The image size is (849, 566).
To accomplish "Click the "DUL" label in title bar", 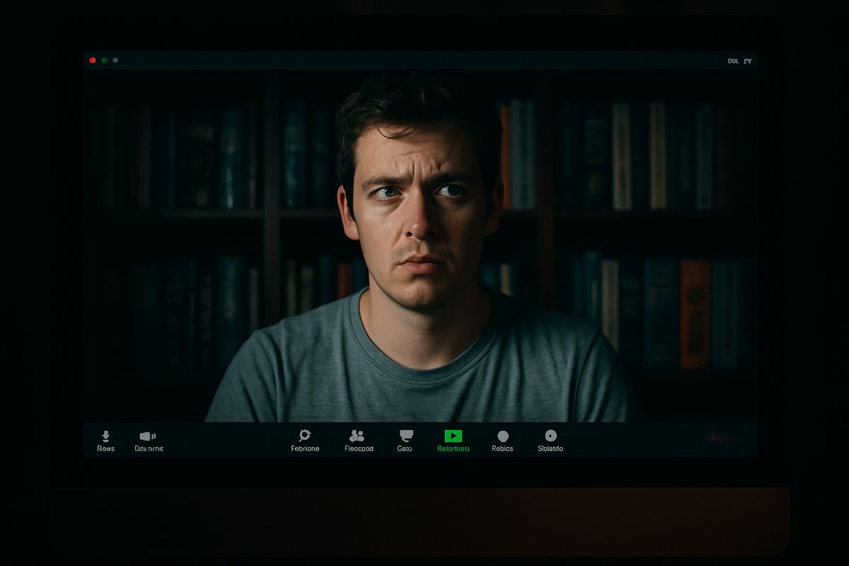I will pos(734,62).
